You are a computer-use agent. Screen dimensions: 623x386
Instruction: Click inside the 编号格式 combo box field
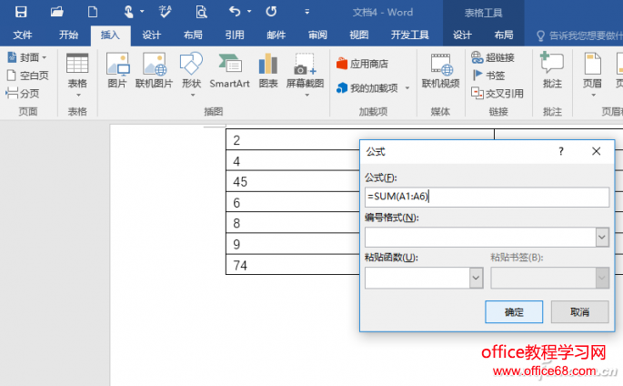(480, 237)
